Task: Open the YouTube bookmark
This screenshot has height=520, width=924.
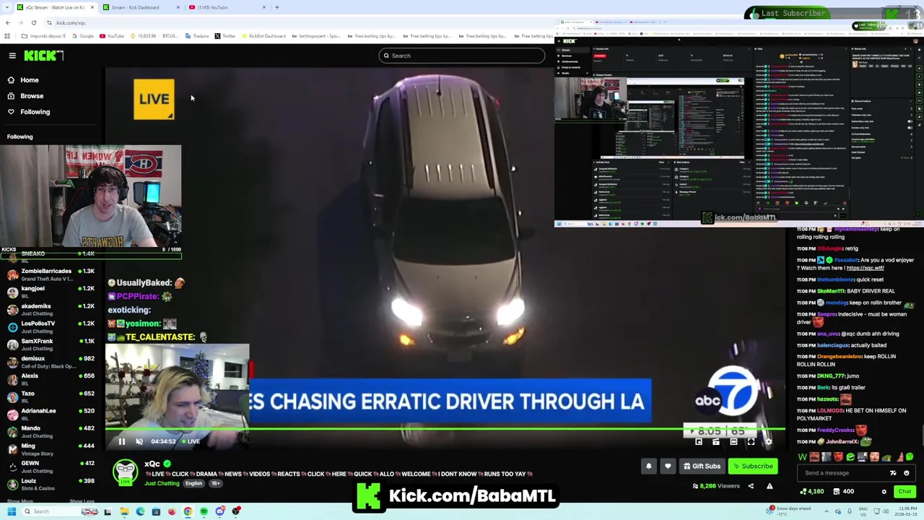Action: coord(112,36)
